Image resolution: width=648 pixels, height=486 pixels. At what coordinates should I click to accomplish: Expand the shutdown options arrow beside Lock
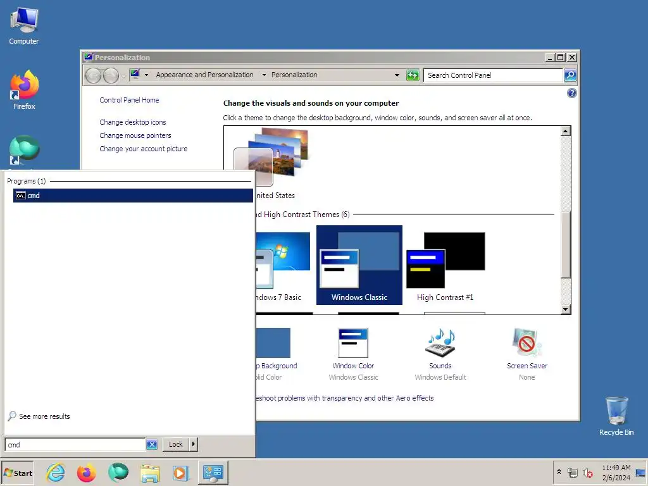(194, 444)
